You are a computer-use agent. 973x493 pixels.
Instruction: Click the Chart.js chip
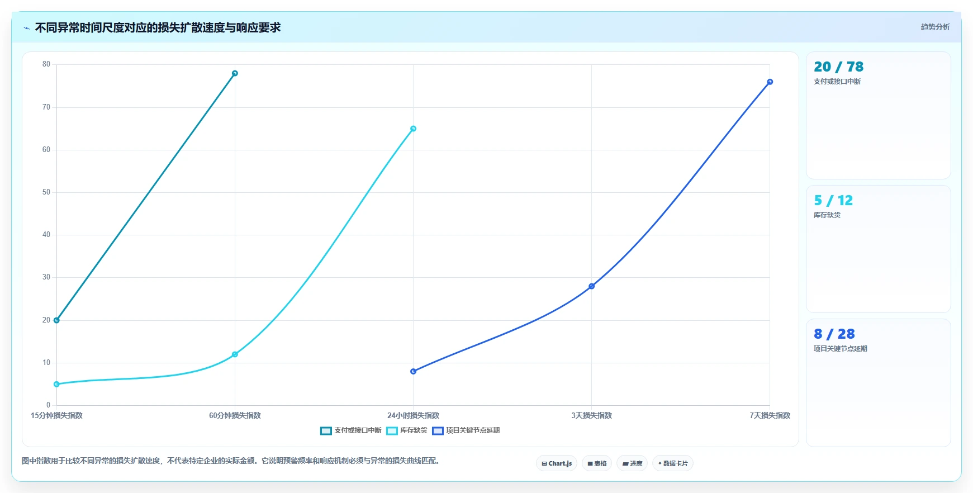tap(557, 463)
